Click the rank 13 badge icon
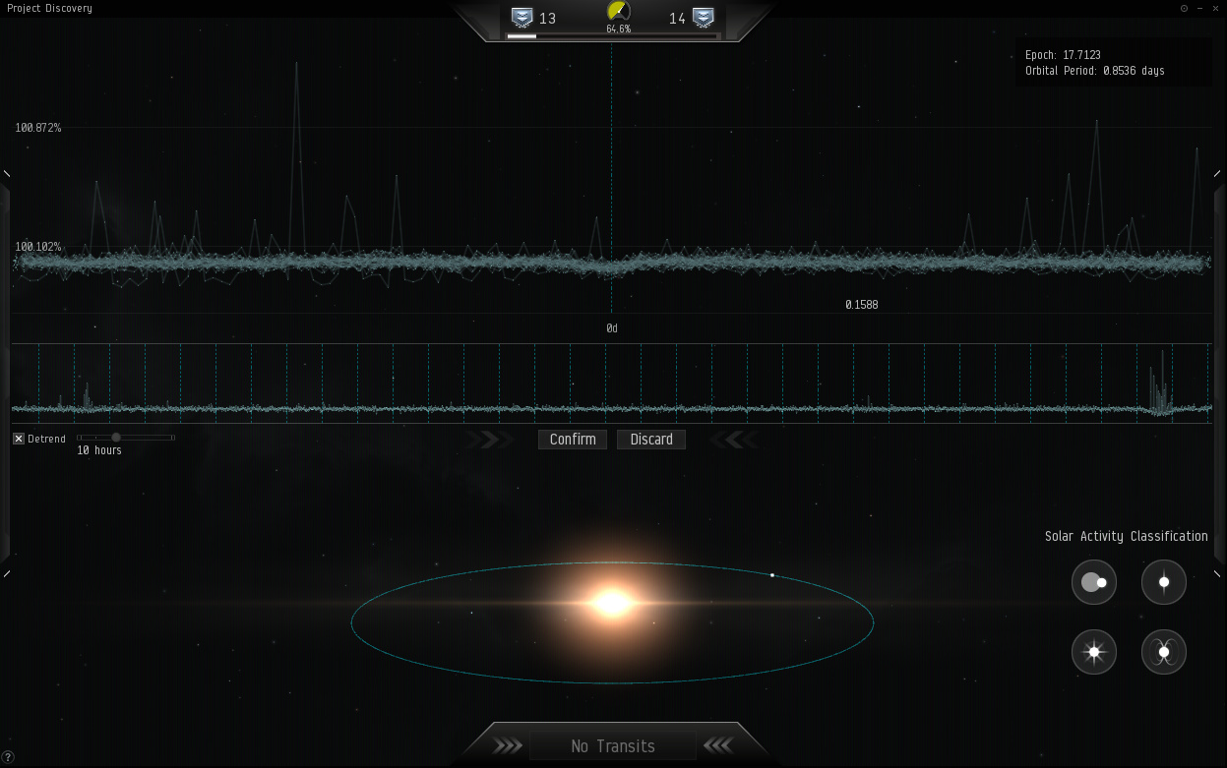The width and height of the screenshot is (1227, 768). point(522,18)
